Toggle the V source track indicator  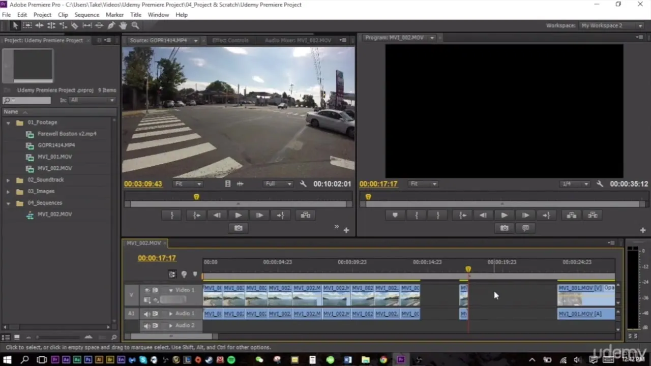131,295
